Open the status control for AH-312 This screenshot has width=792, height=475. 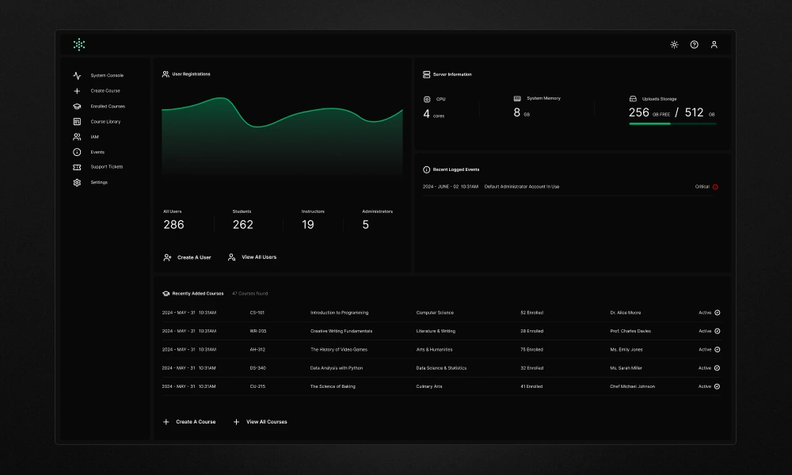click(x=716, y=349)
